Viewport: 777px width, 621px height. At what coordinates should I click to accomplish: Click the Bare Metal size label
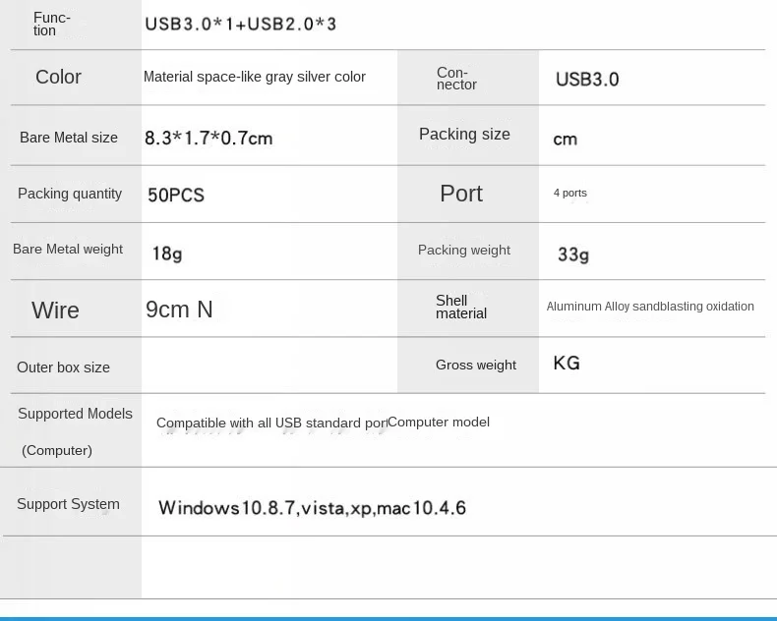click(x=69, y=138)
